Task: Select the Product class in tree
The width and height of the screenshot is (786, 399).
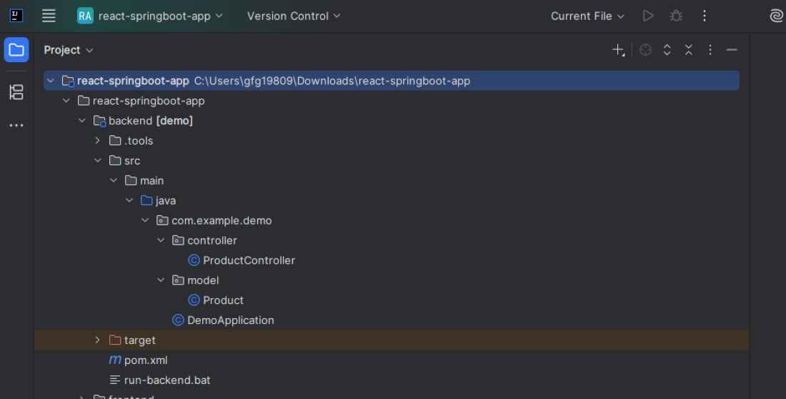Action: [223, 300]
